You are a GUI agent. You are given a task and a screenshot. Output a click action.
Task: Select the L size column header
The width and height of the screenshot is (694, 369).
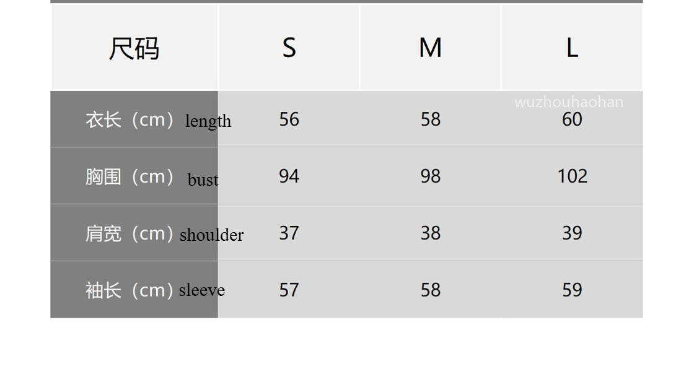[572, 47]
